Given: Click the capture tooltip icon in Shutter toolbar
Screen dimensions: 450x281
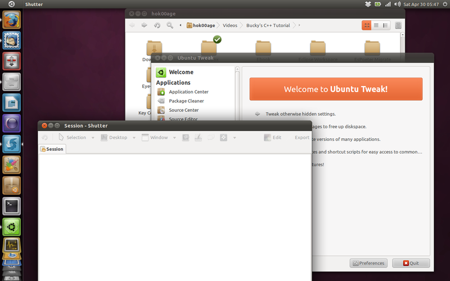Looking at the screenshot, I should tap(211, 138).
